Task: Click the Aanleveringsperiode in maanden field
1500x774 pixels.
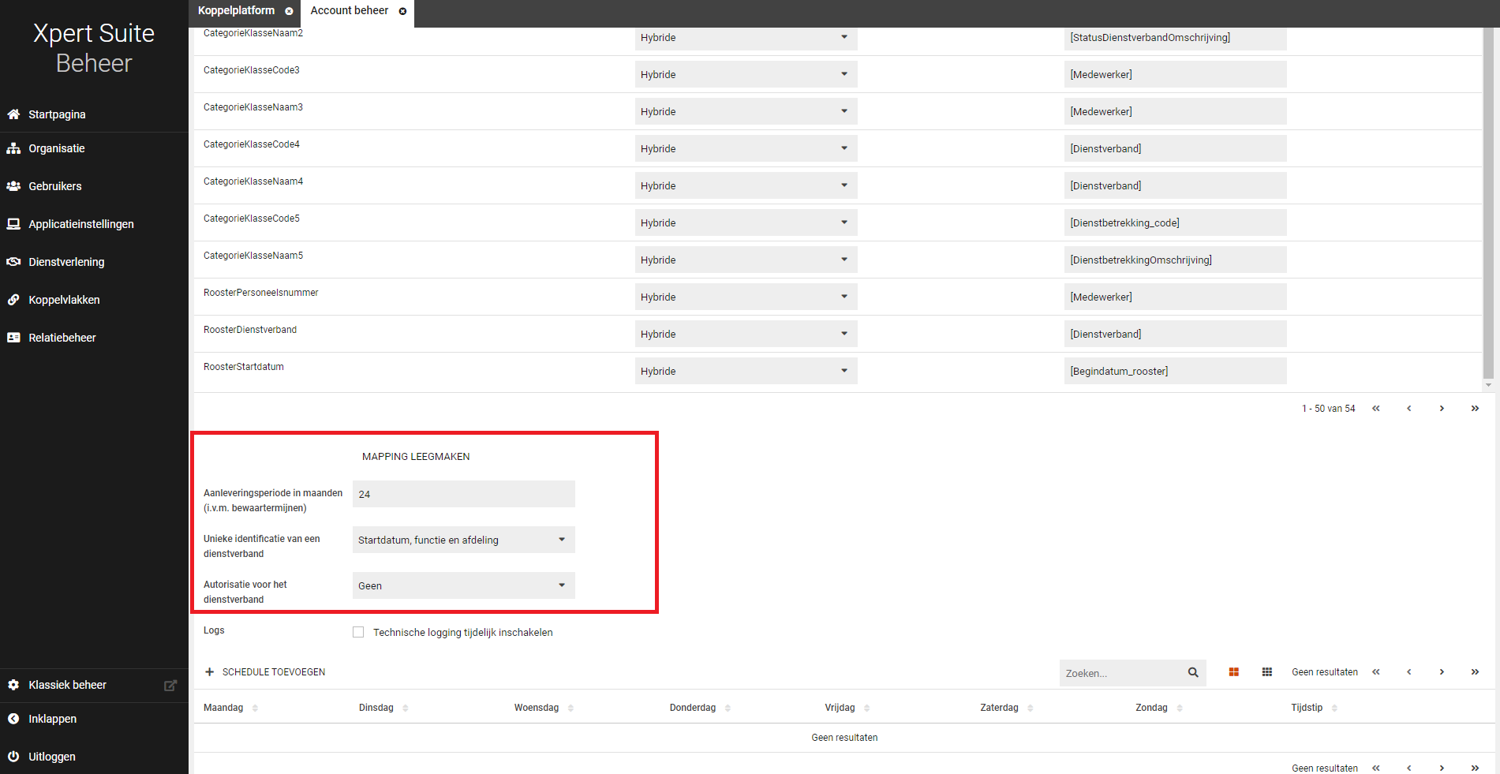Action: pos(463,494)
